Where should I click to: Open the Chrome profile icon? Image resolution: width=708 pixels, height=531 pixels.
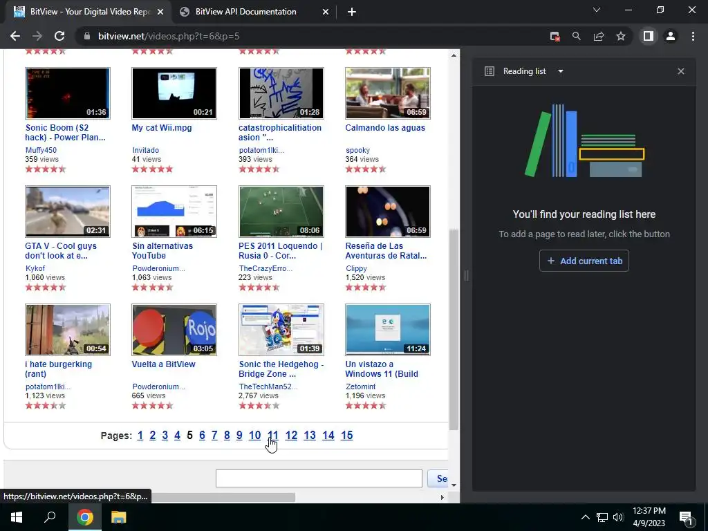point(671,36)
